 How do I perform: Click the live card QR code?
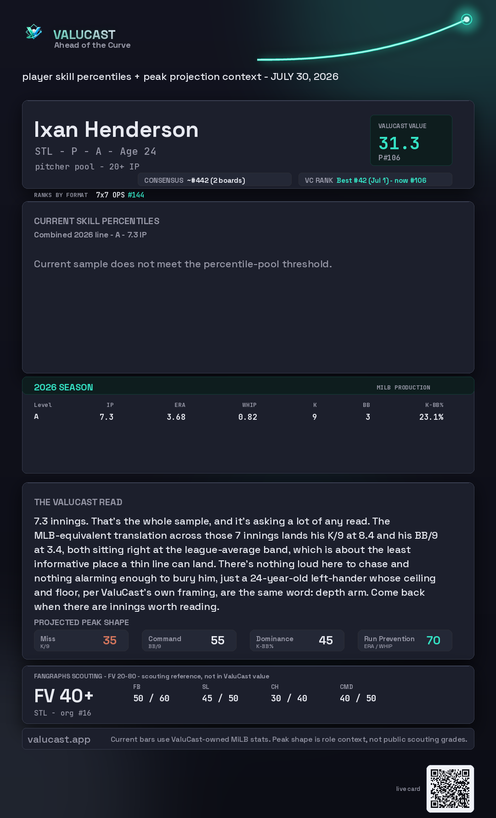click(x=450, y=789)
